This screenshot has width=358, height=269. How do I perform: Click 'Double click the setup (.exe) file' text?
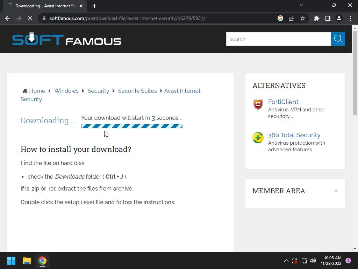[x=98, y=202]
